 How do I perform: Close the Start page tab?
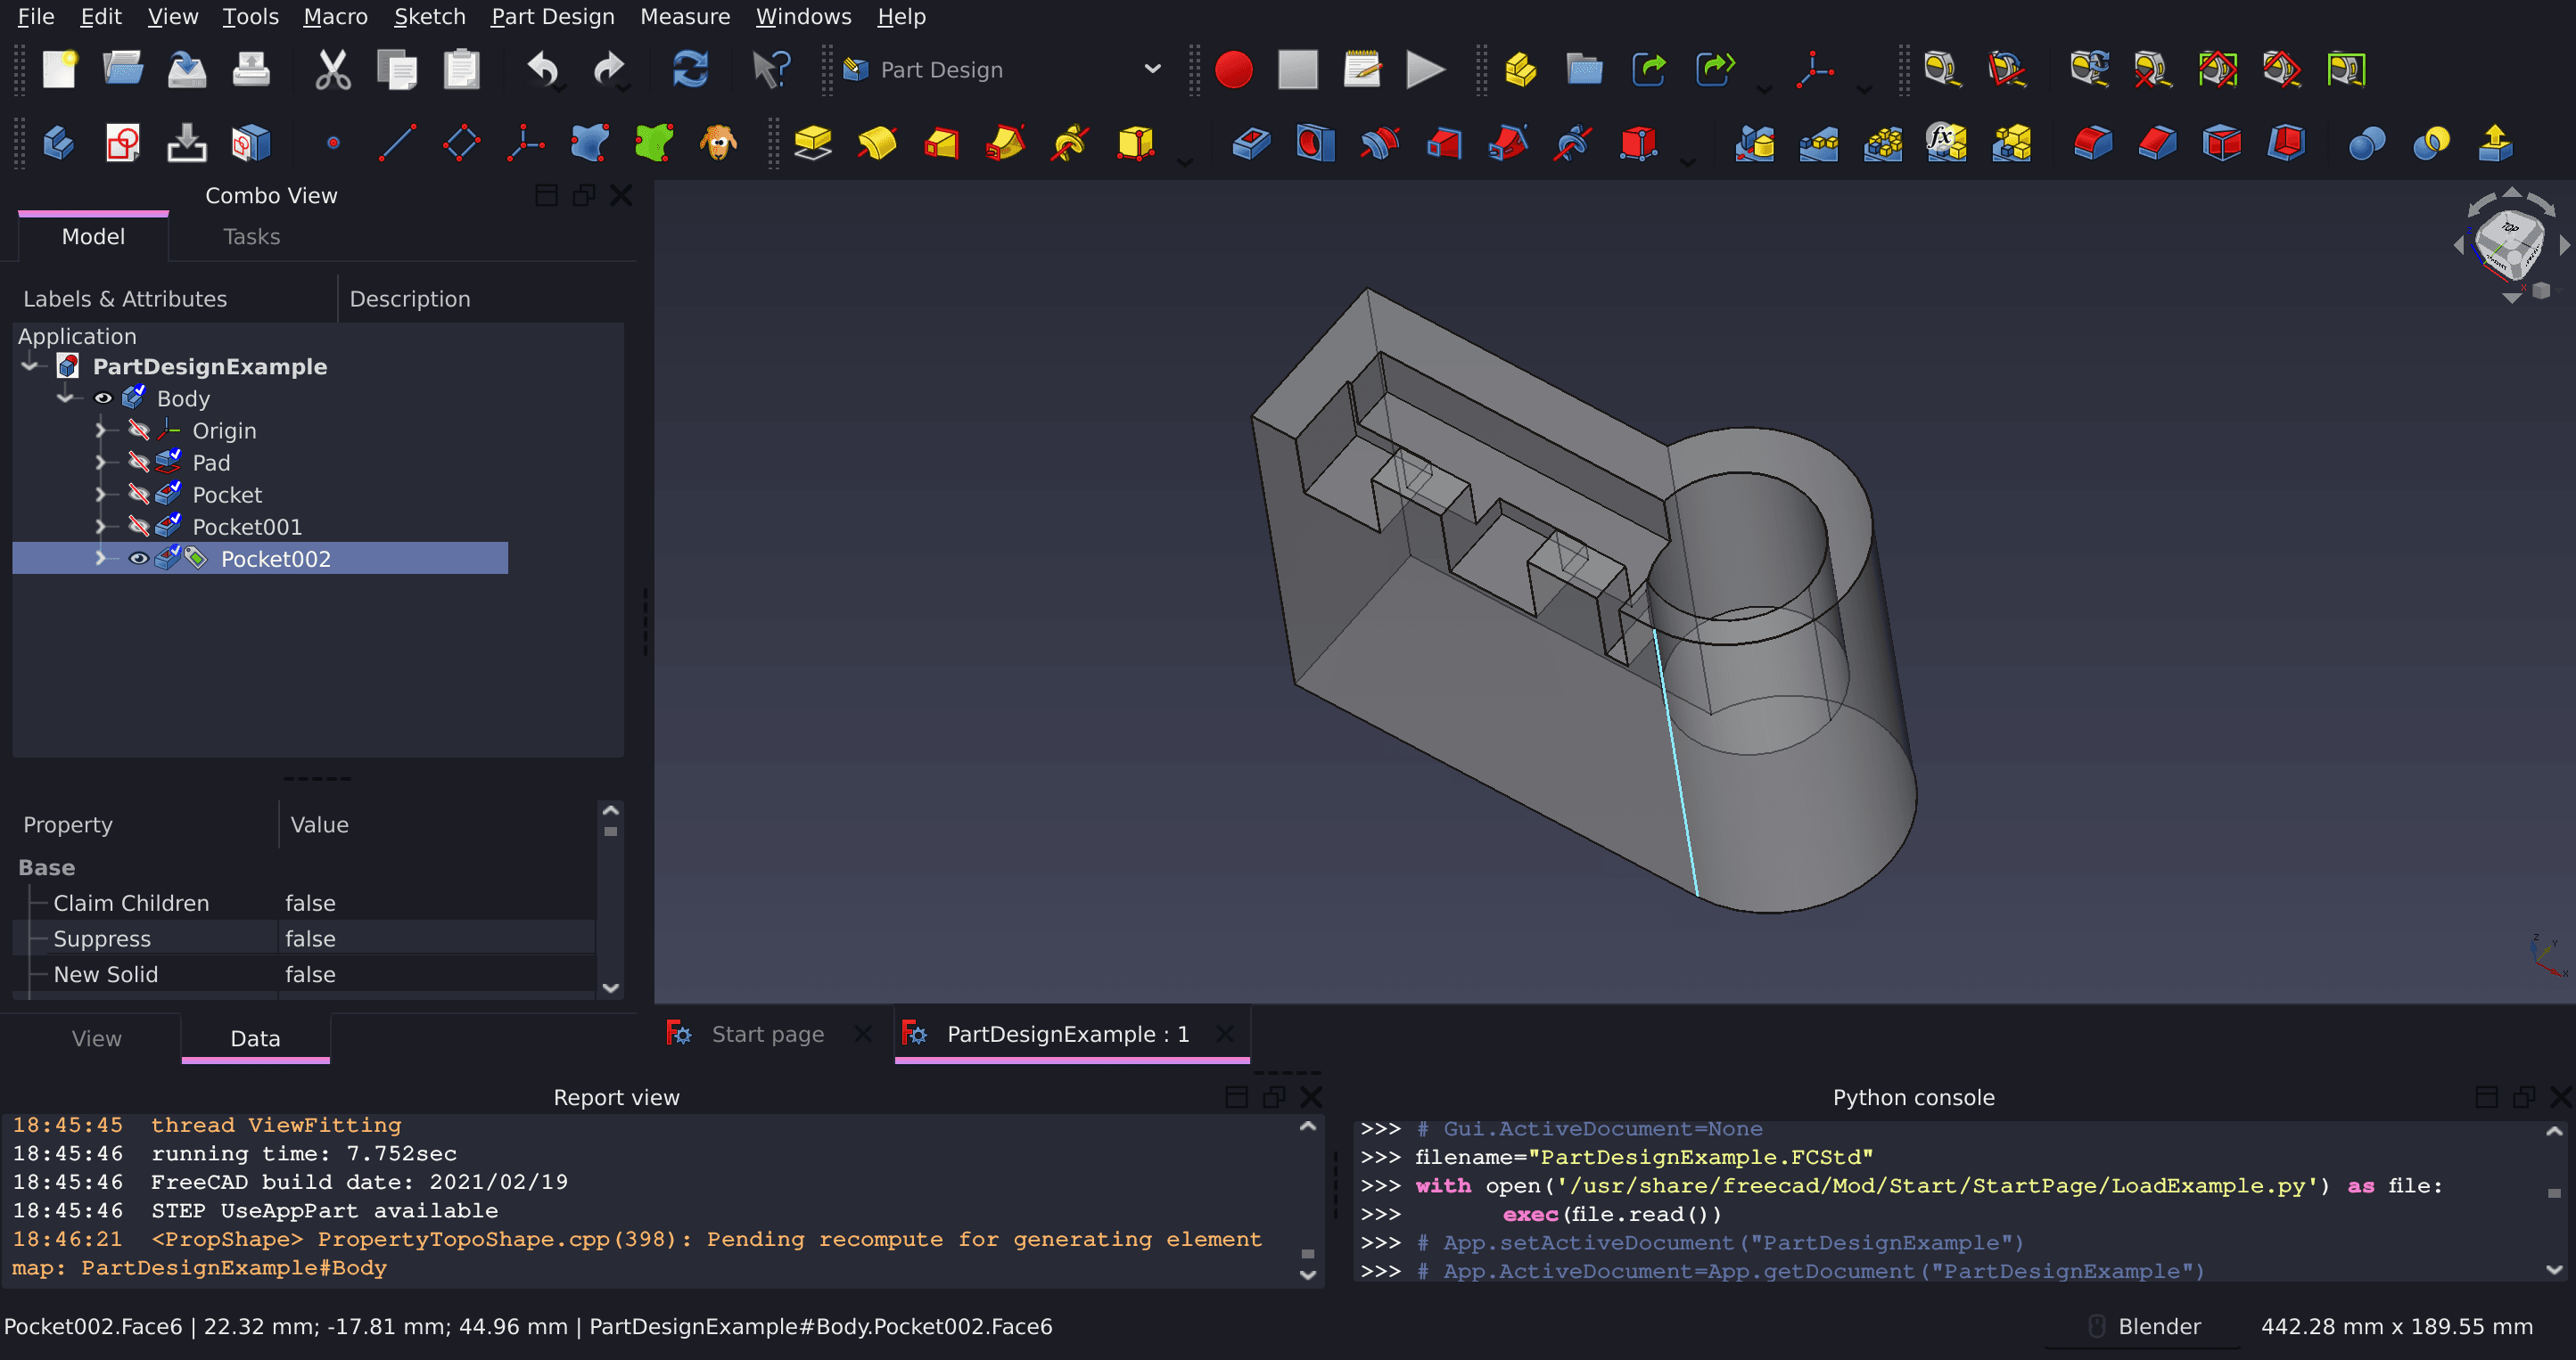(862, 1033)
